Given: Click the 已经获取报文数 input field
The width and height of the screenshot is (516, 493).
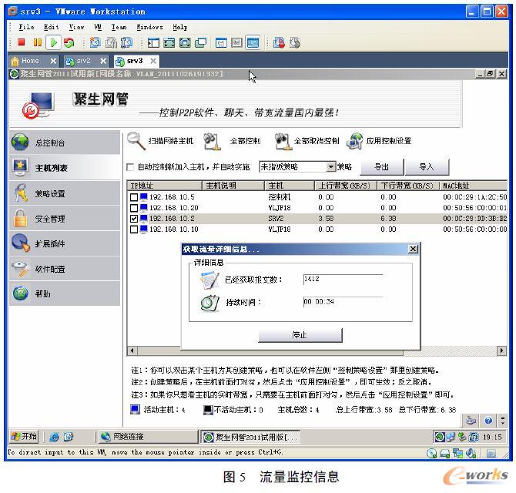Looking at the screenshot, I should [342, 279].
